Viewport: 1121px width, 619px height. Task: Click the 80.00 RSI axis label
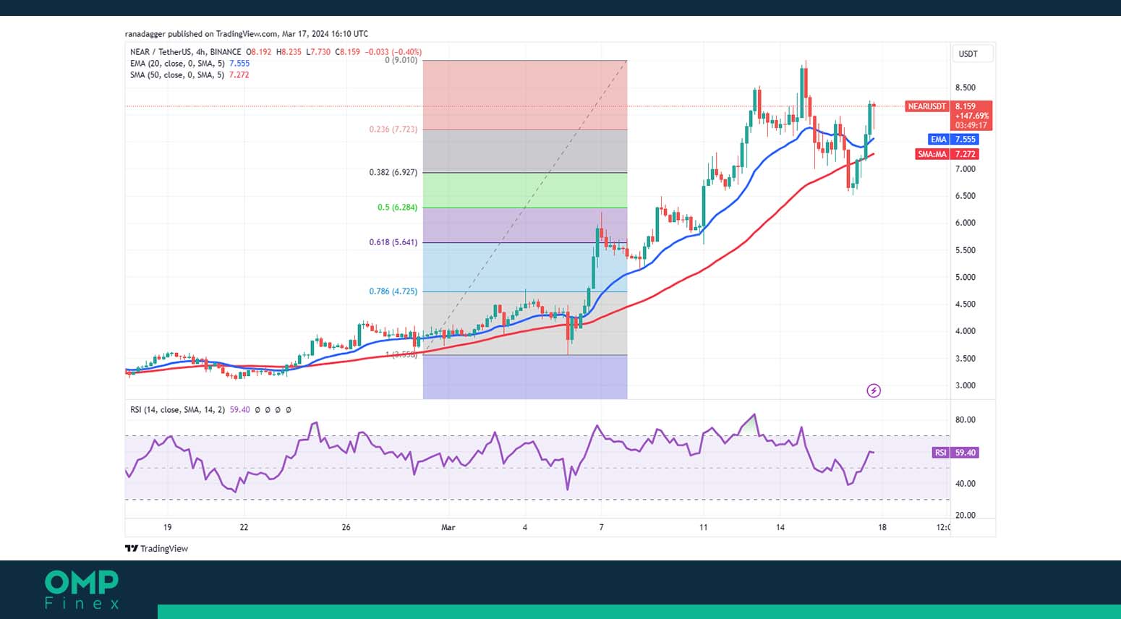point(966,419)
